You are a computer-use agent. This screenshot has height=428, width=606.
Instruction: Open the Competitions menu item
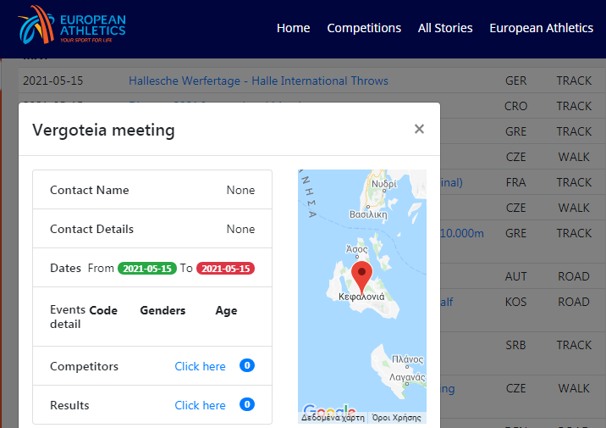click(364, 28)
